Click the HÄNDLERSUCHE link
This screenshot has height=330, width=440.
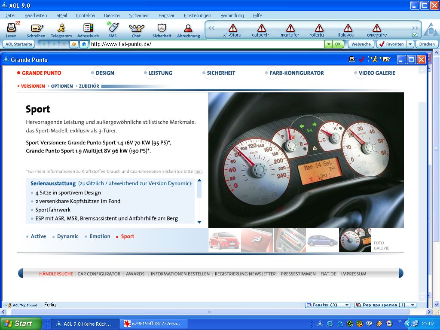click(56, 274)
